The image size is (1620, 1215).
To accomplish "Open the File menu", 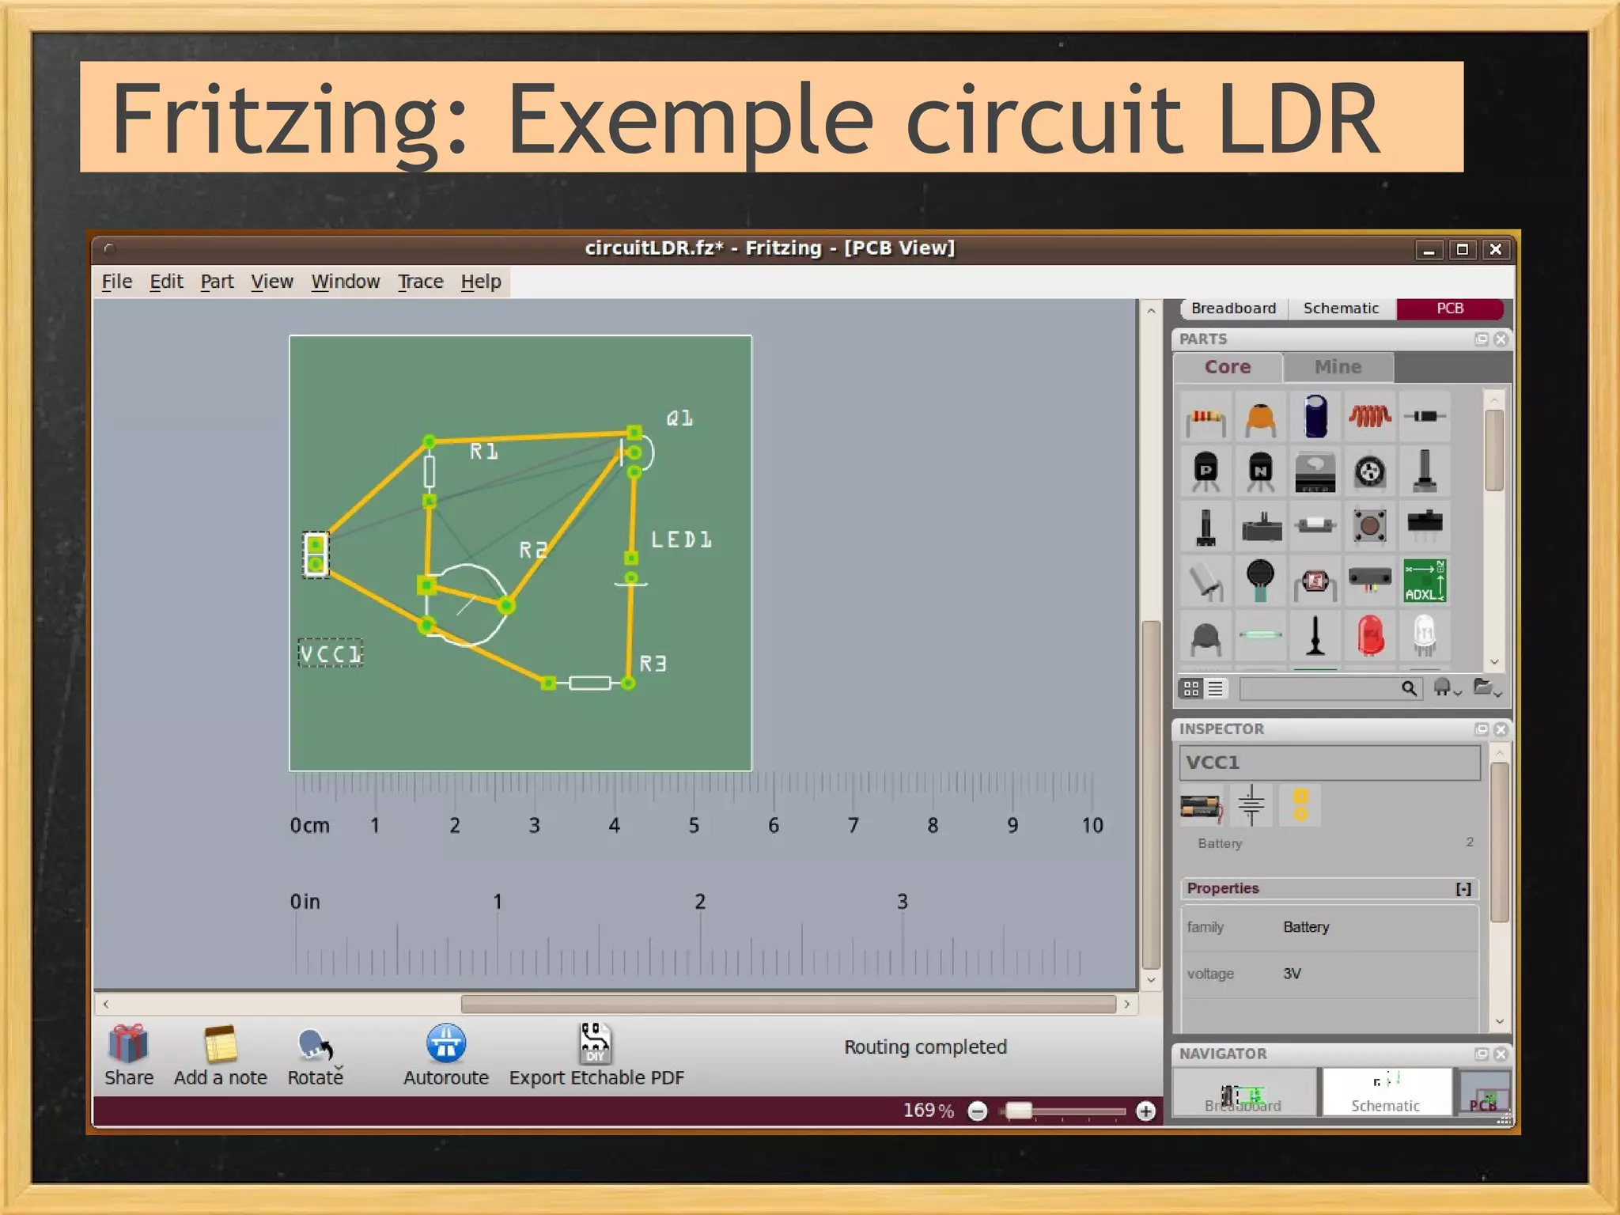I will click(117, 282).
